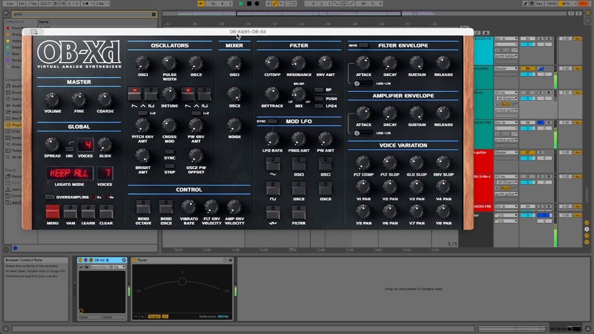Click the Key map mode button
Screen dimensions: 594x334
pos(538,4)
